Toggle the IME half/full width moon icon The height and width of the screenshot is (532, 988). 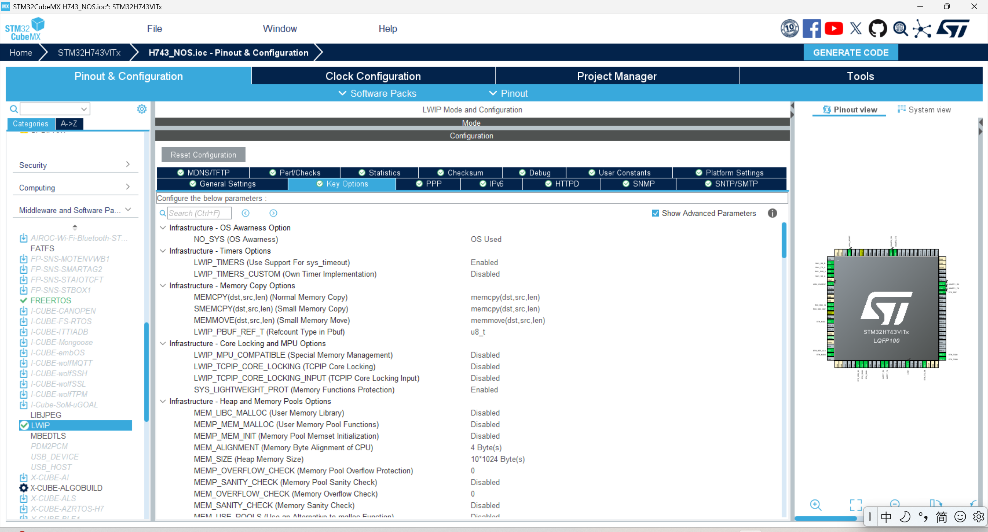(x=905, y=517)
